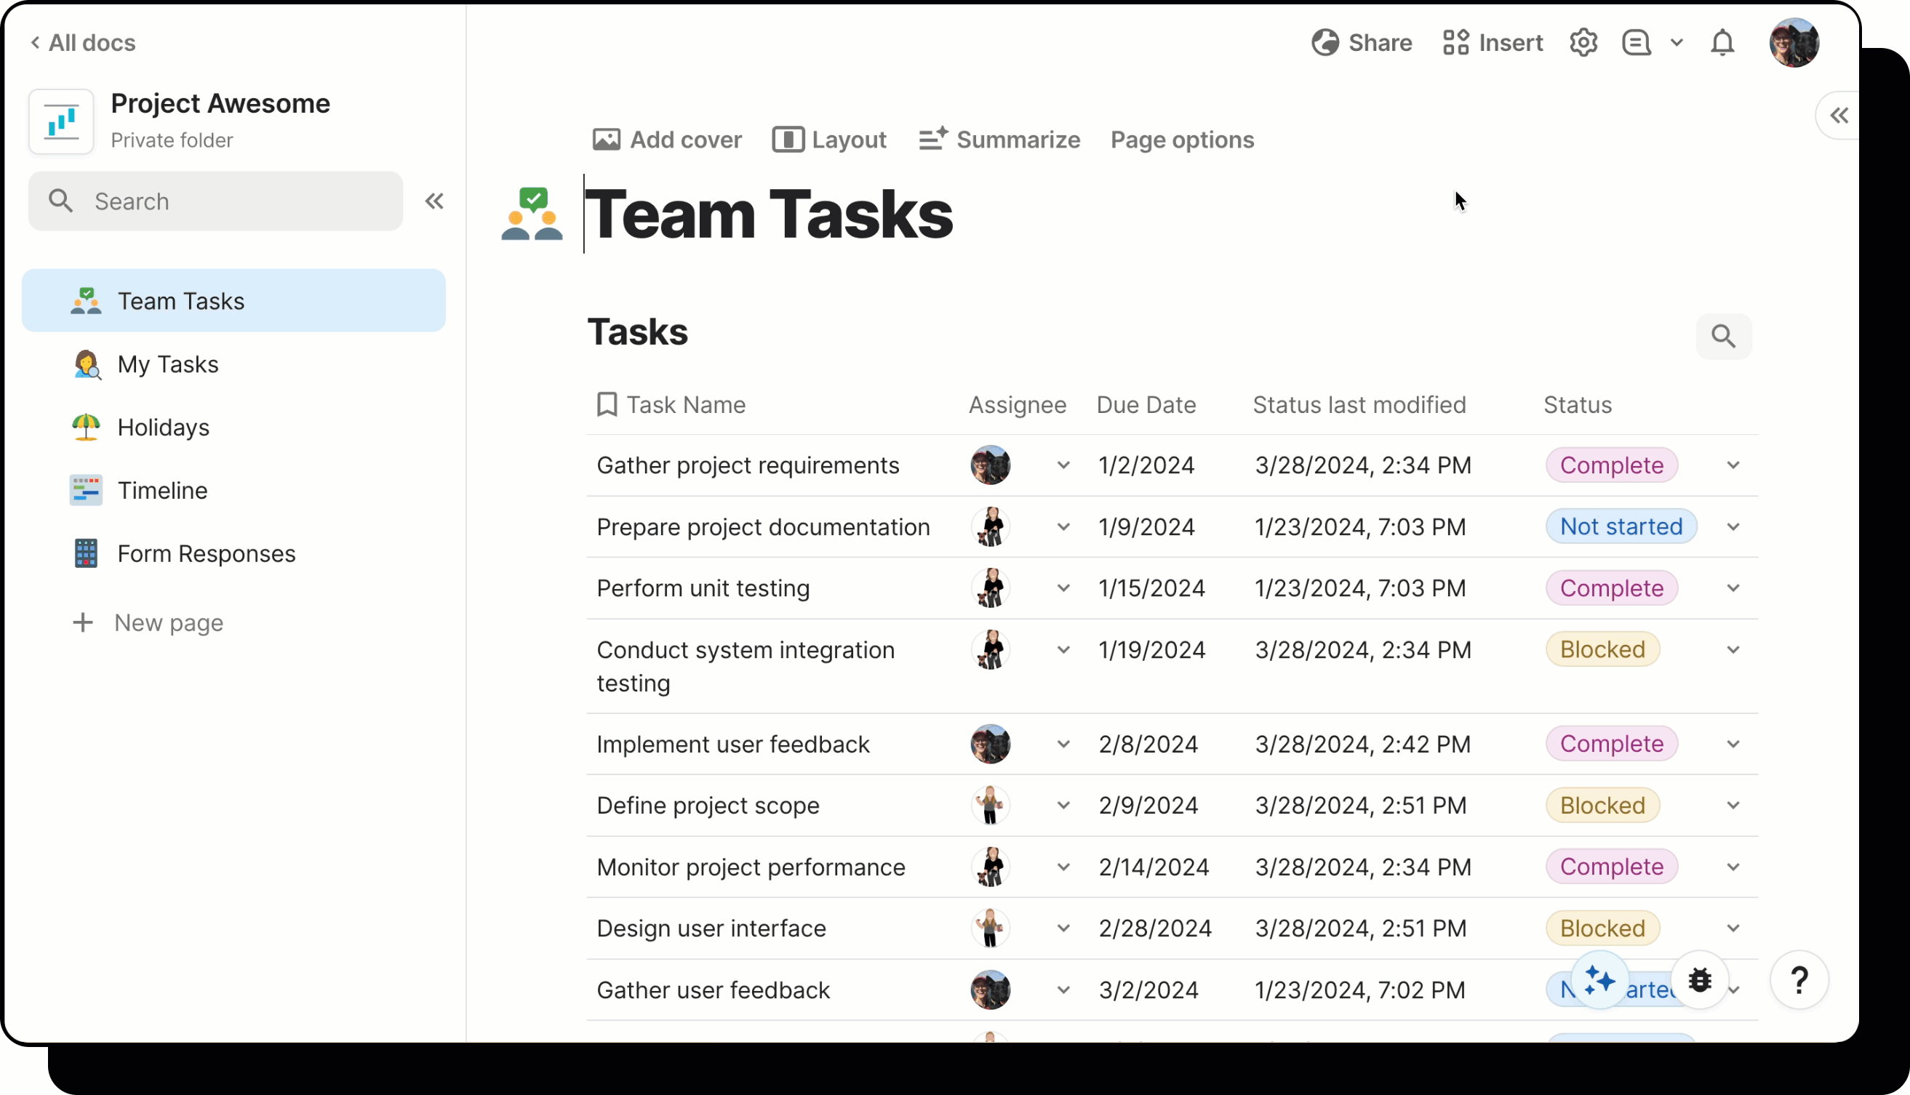Click the bug report icon
The width and height of the screenshot is (1910, 1095).
[1699, 980]
